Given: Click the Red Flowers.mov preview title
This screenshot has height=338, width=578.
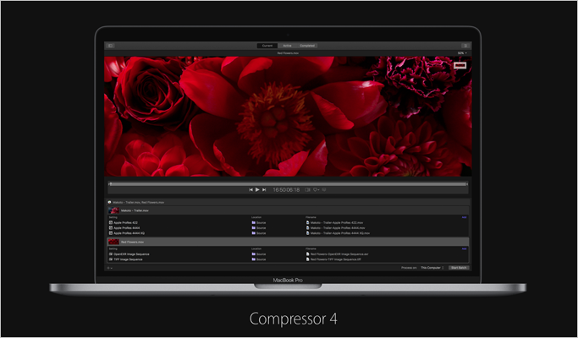Looking at the screenshot, I should [x=288, y=53].
